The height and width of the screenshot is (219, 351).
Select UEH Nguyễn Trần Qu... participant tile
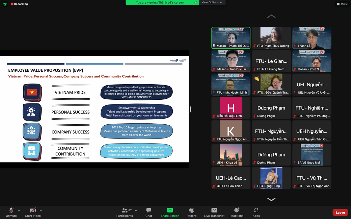point(312,131)
